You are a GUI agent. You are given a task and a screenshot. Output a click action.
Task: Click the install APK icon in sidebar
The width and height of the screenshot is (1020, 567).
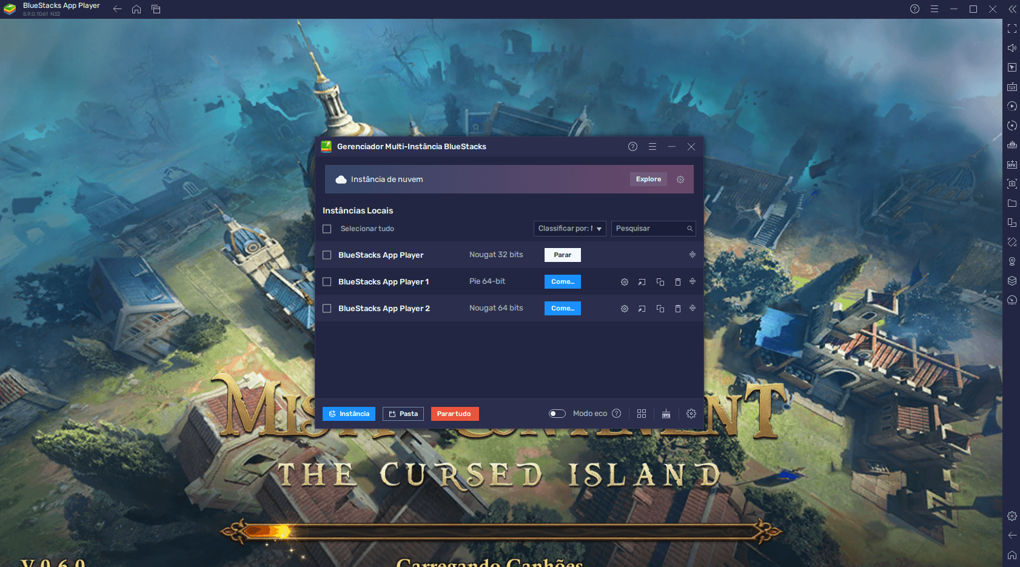click(x=1012, y=164)
